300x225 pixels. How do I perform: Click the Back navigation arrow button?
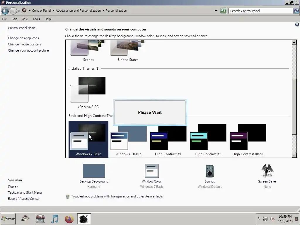[x=5, y=11]
